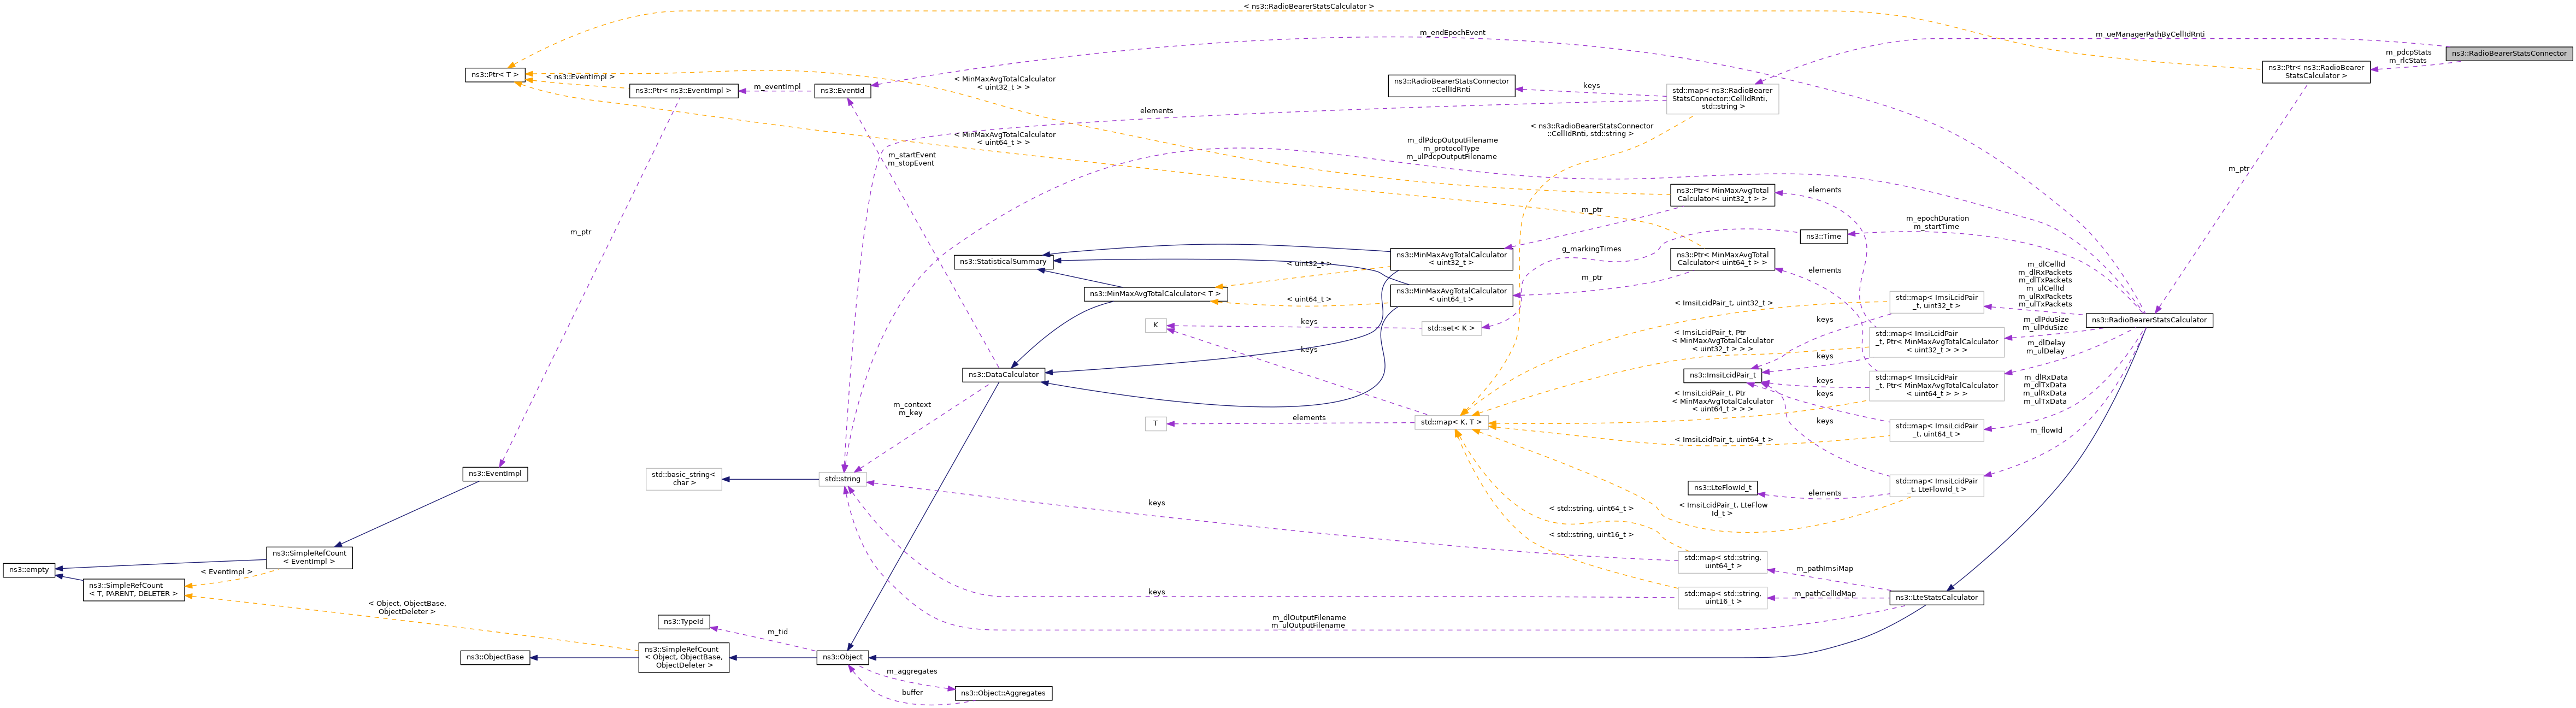Open ns3::Ptr< MinMaxAvgTotalCalculator< uint64_t > > node
The height and width of the screenshot is (708, 2576).
point(1722,259)
